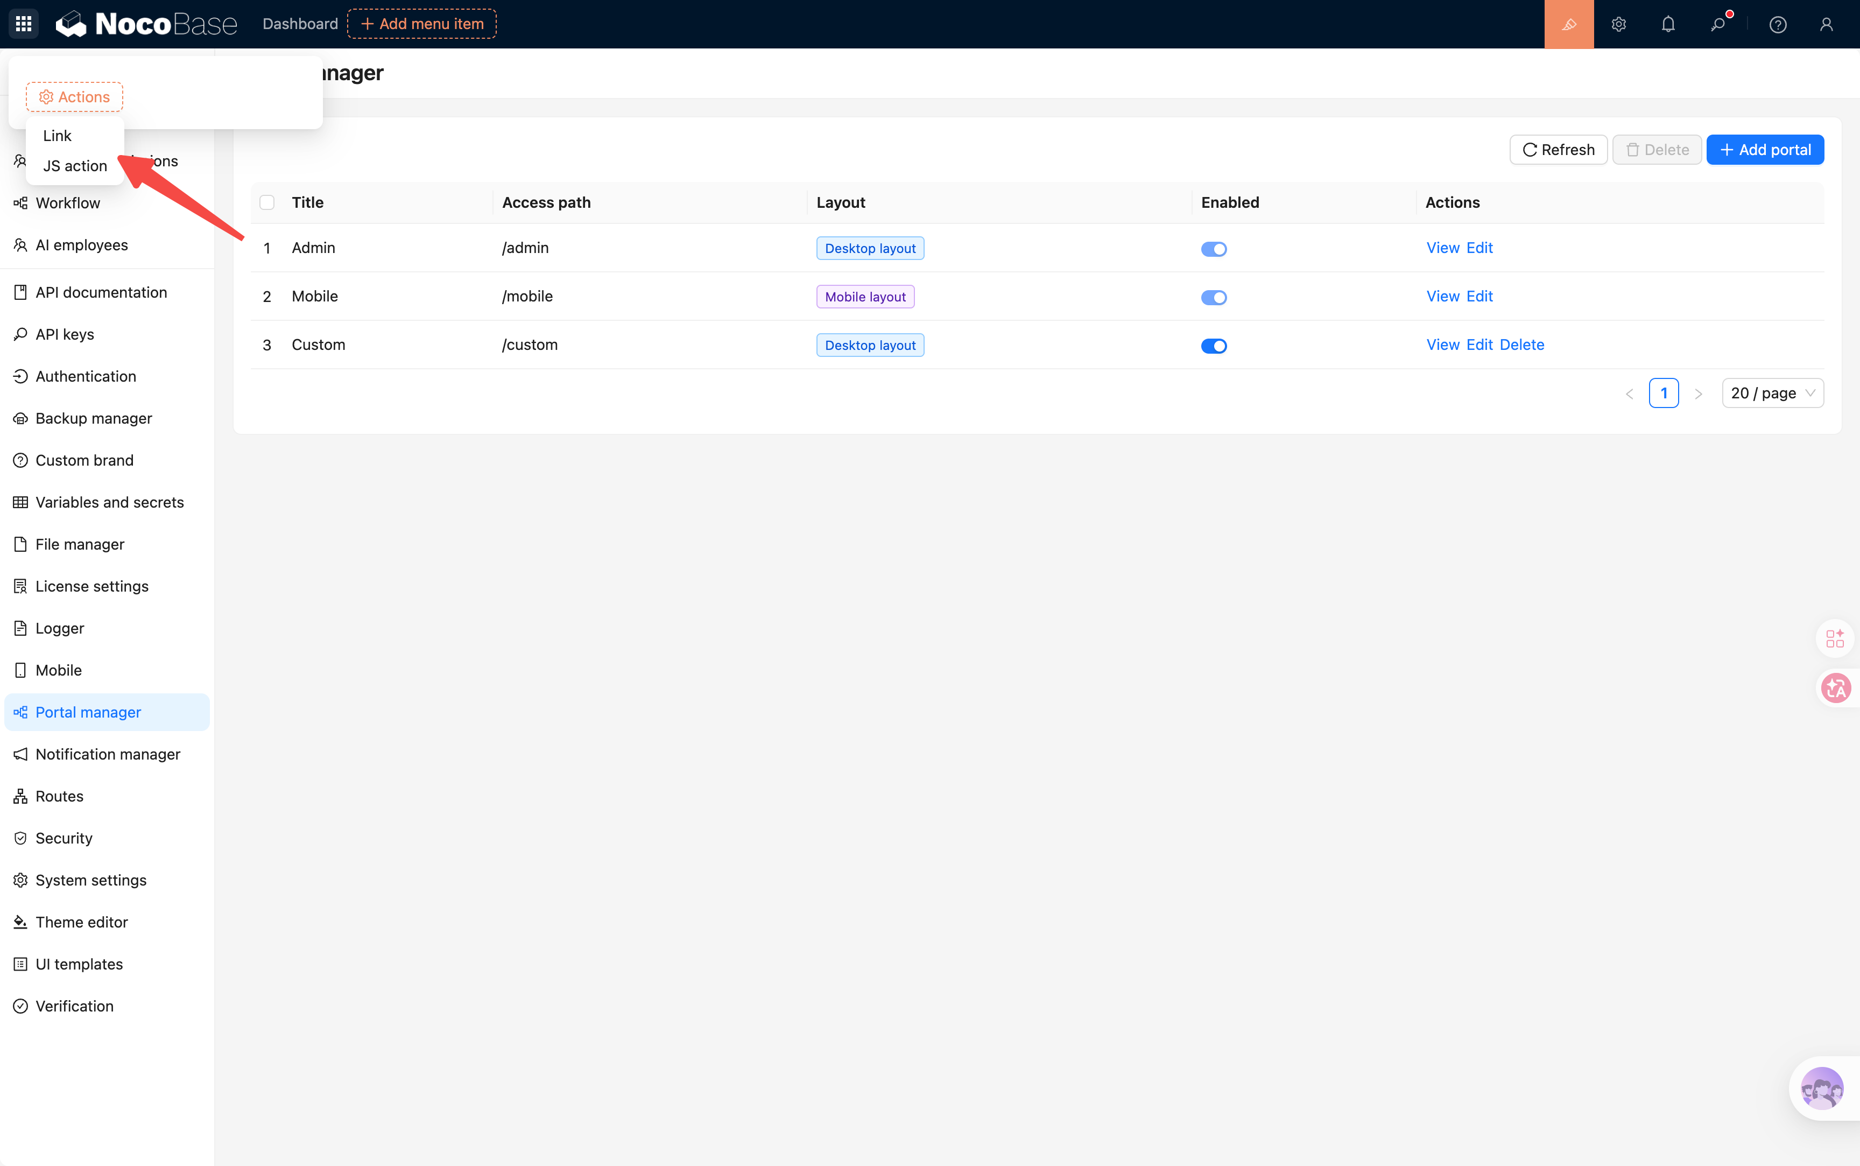
Task: View the Admin portal
Action: (x=1443, y=248)
